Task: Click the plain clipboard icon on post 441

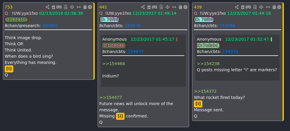Action: point(180,7)
